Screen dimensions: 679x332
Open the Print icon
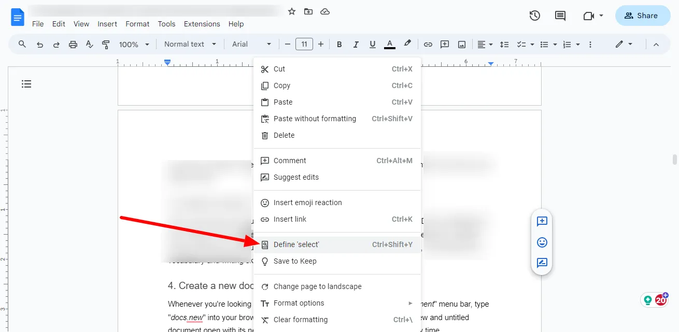coord(73,44)
